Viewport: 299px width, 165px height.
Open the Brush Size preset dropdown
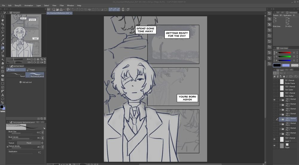pyautogui.click(x=42, y=132)
